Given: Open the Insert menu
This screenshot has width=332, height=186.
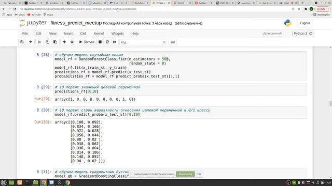Looking at the screenshot, I should point(68,33).
